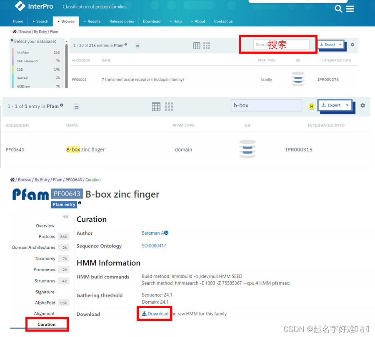Click the home icon in top breadcrumb
This screenshot has height=337, width=375.
[x=14, y=32]
